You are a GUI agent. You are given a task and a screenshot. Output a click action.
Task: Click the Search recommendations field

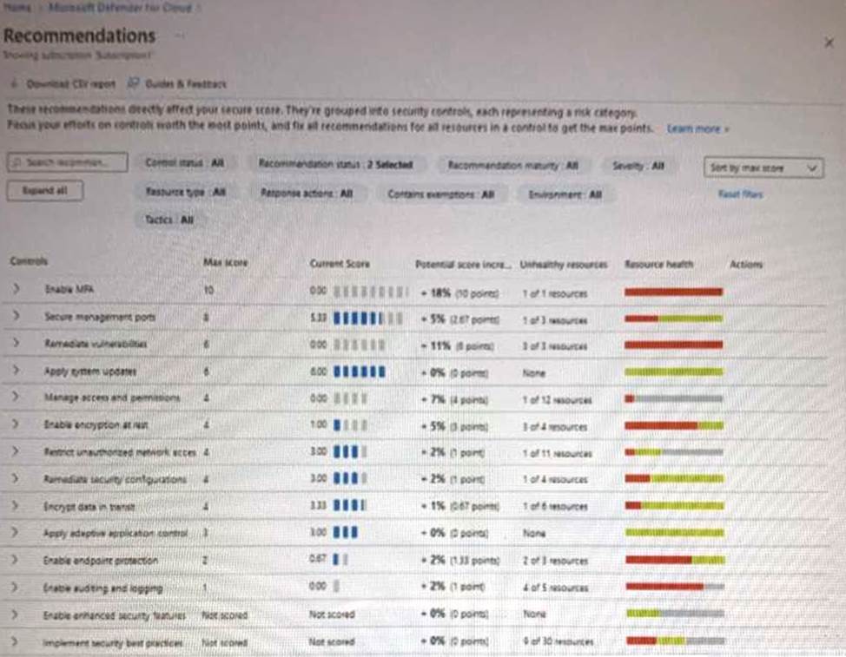point(68,164)
